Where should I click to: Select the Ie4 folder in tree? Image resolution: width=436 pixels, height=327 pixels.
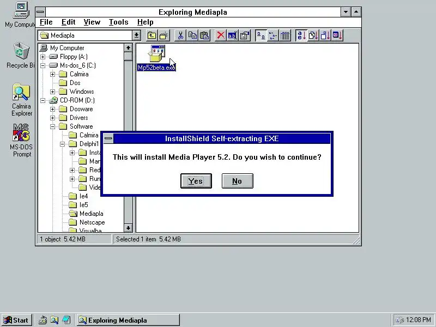83,196
